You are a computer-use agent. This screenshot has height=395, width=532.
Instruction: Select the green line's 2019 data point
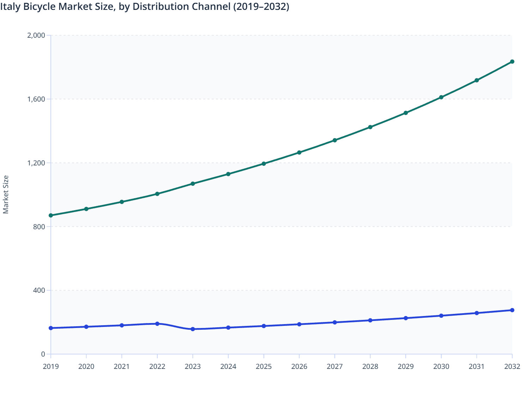pyautogui.click(x=50, y=215)
